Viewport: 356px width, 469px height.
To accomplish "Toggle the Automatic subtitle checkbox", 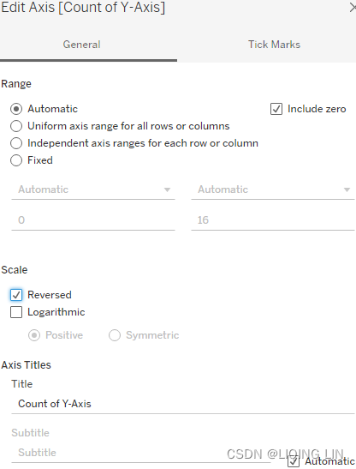I will click(294, 461).
